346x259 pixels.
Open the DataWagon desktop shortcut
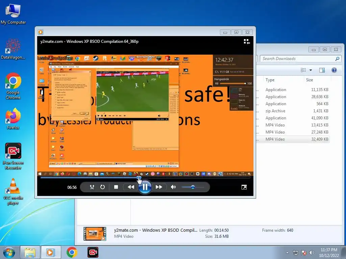13,49
